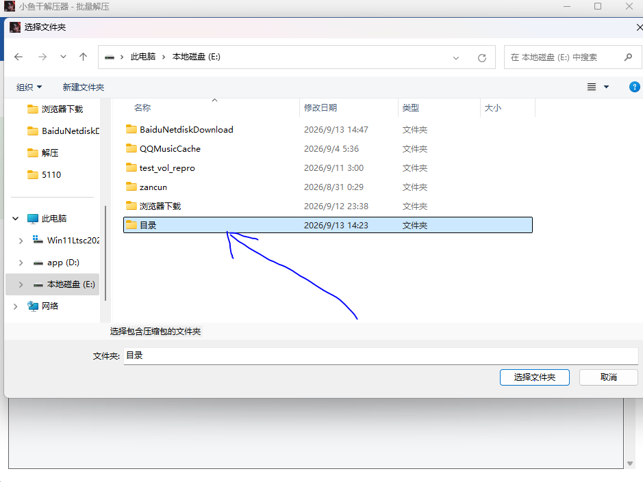This screenshot has height=482, width=643.
Task: Maximize the 小鱼干解压器 window
Action: (x=598, y=6)
